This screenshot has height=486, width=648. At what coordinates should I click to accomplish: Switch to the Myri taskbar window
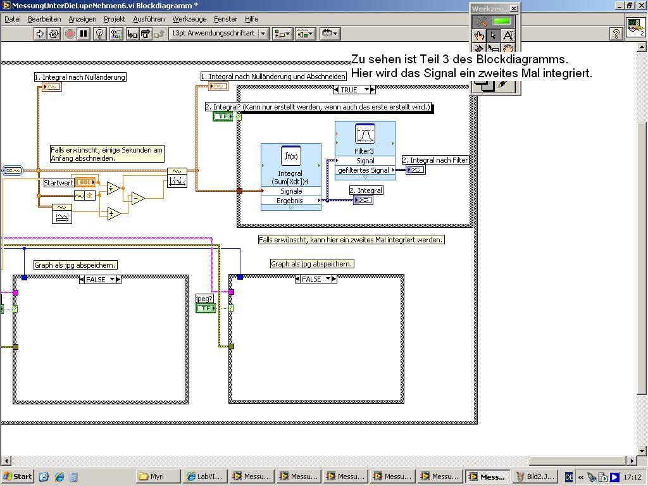coord(158,477)
